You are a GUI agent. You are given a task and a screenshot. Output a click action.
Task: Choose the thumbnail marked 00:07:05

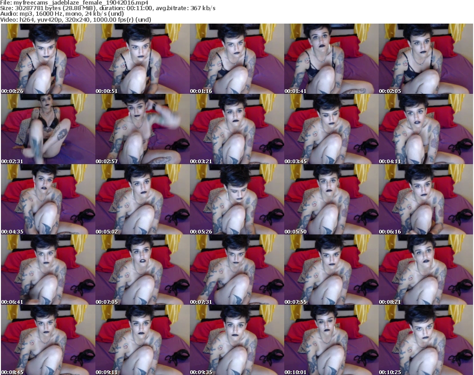pyautogui.click(x=143, y=270)
